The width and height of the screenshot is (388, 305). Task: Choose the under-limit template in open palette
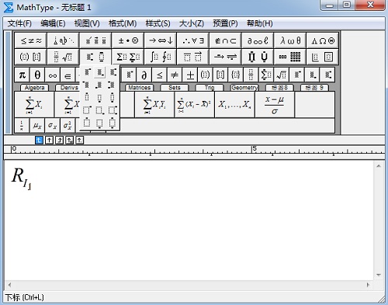[99, 97]
